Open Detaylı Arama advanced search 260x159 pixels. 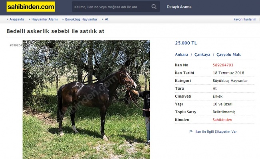[x=179, y=7]
